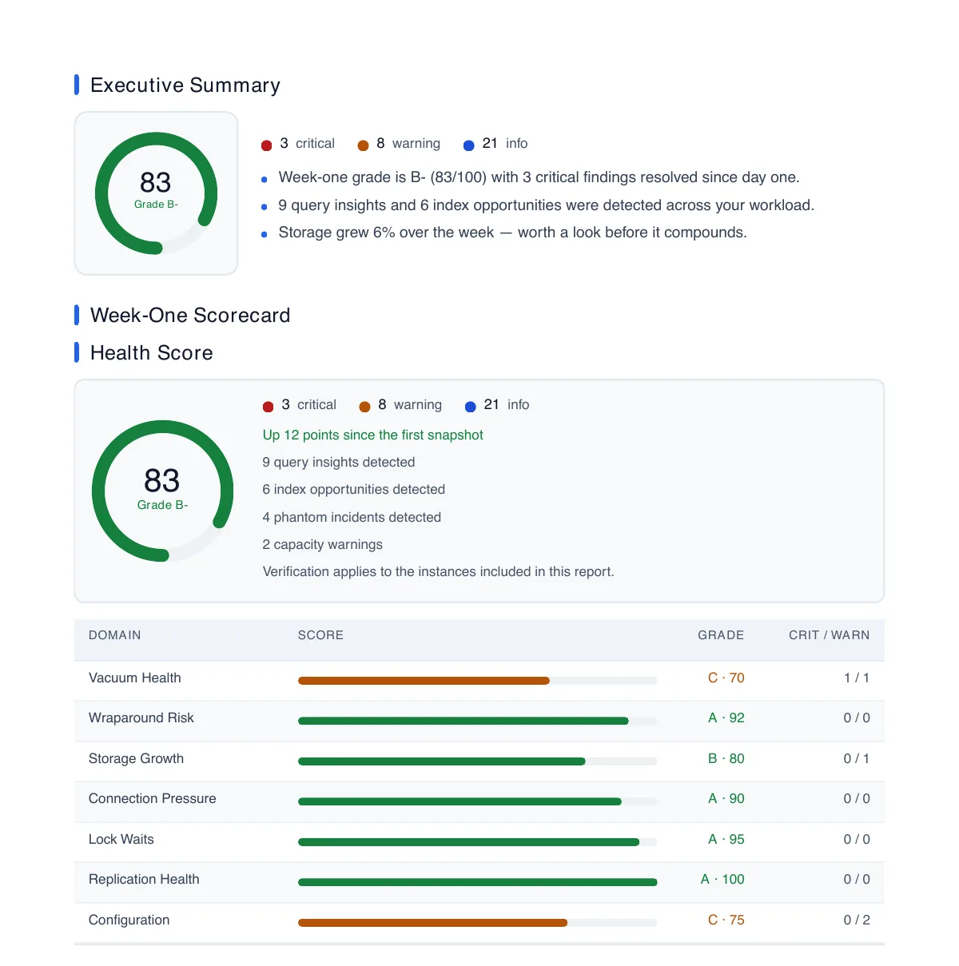Click the 'A · 90' grade
This screenshot has height=966, width=959.
click(x=726, y=798)
